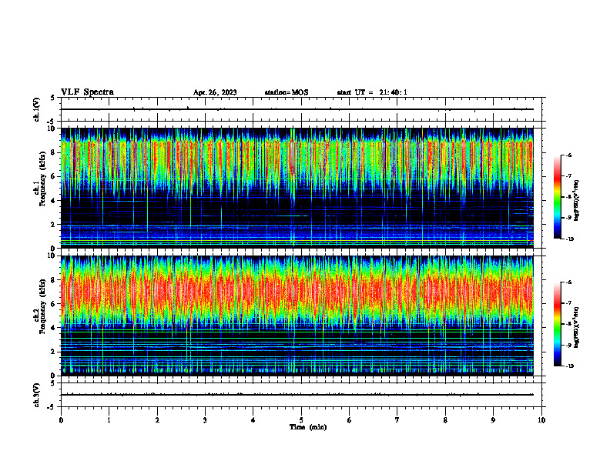Click the "VLF Spectra" plot title
The image size is (610, 471).
coord(87,92)
